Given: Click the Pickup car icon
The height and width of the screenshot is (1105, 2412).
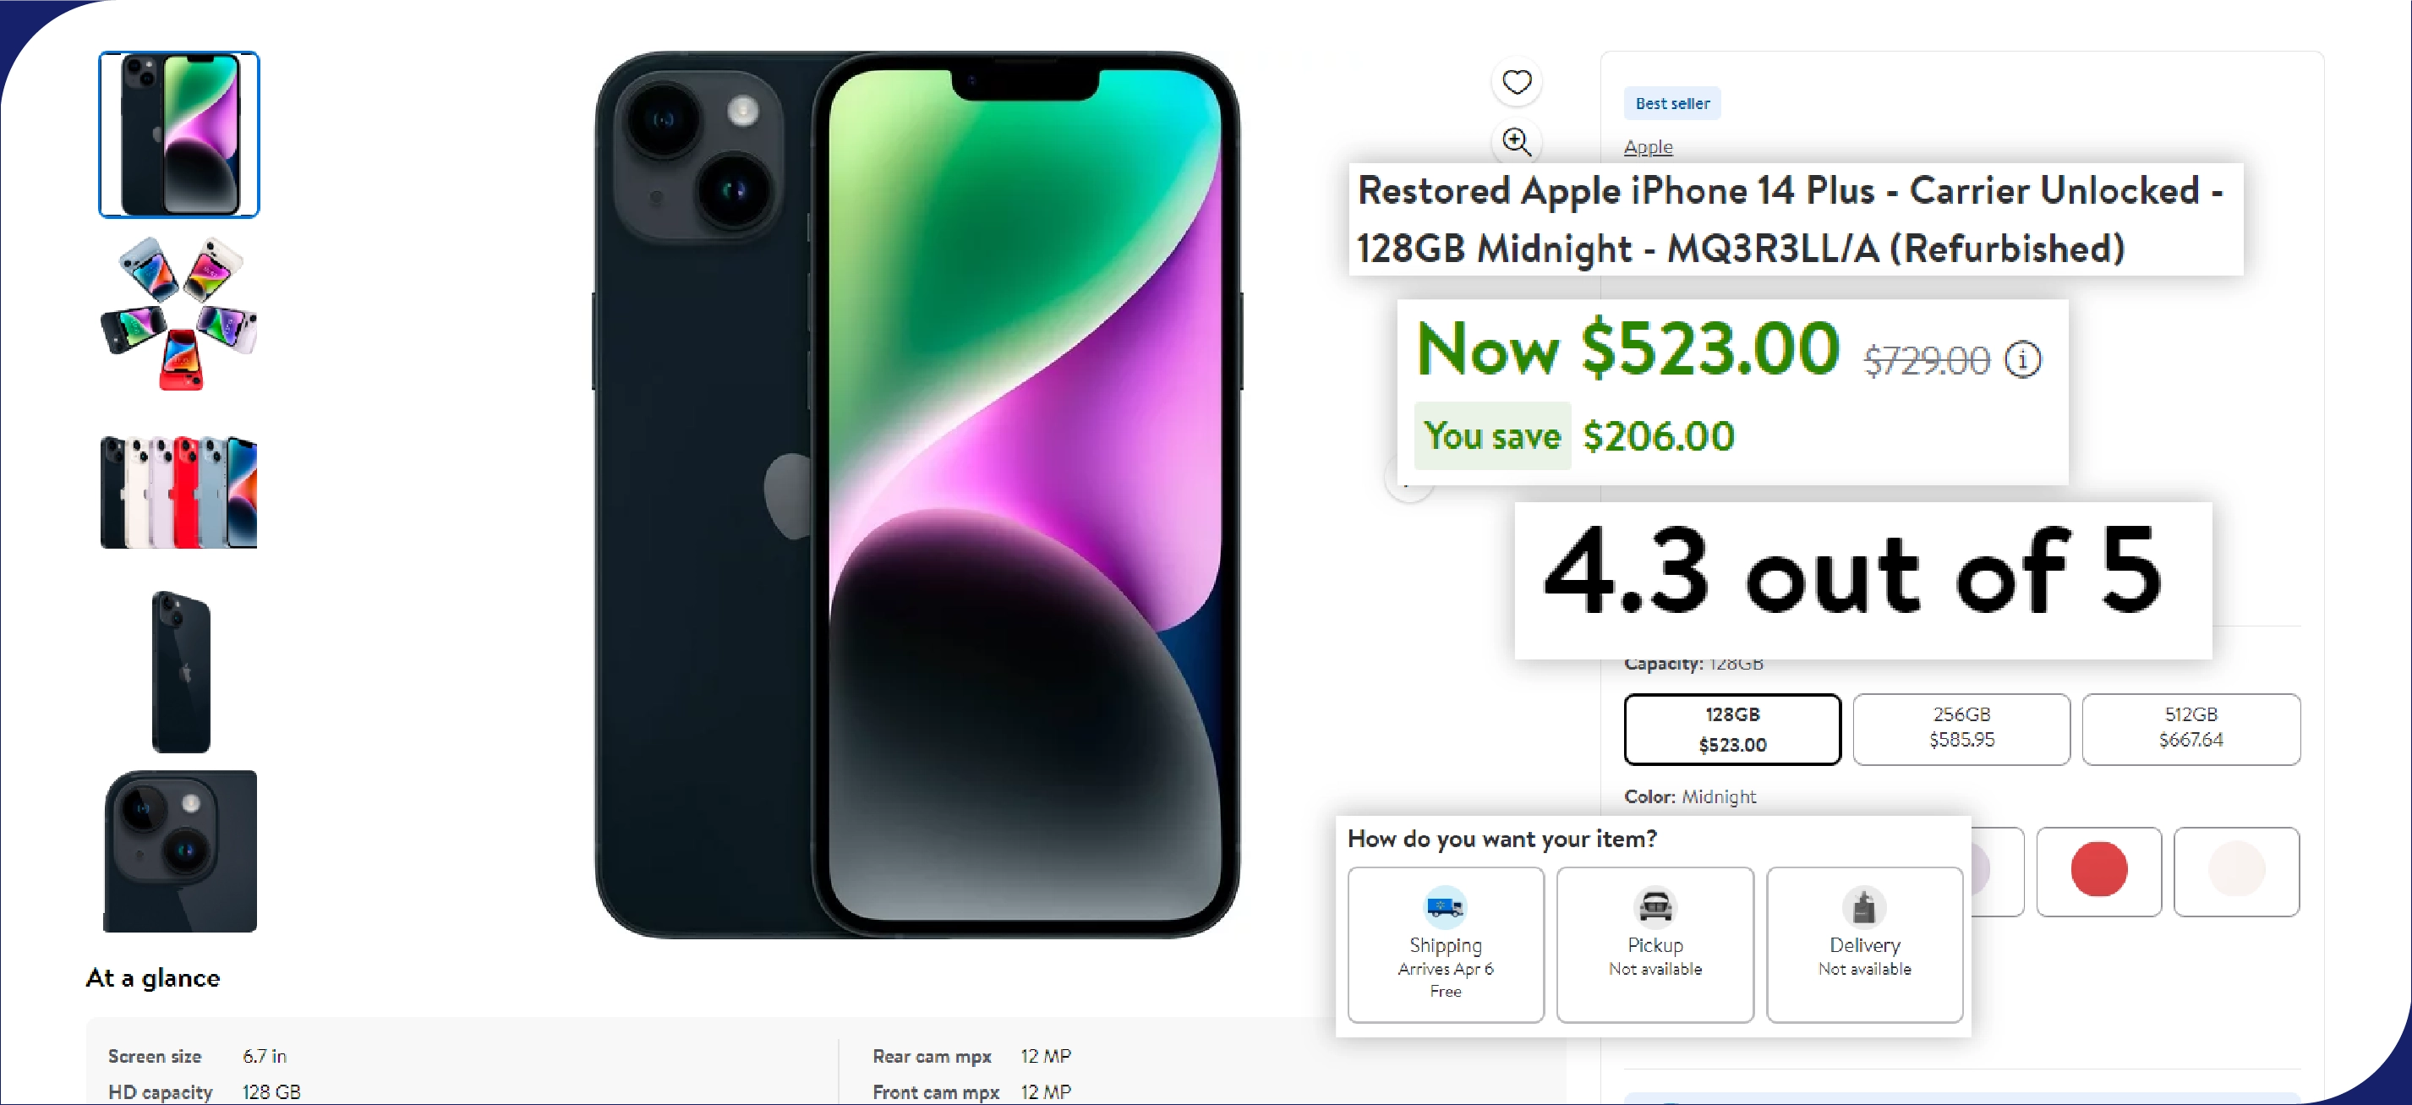Looking at the screenshot, I should tap(1654, 905).
